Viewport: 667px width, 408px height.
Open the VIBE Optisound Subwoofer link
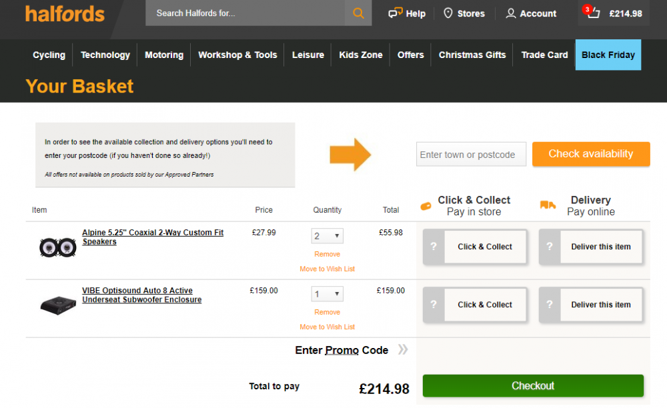click(x=141, y=295)
